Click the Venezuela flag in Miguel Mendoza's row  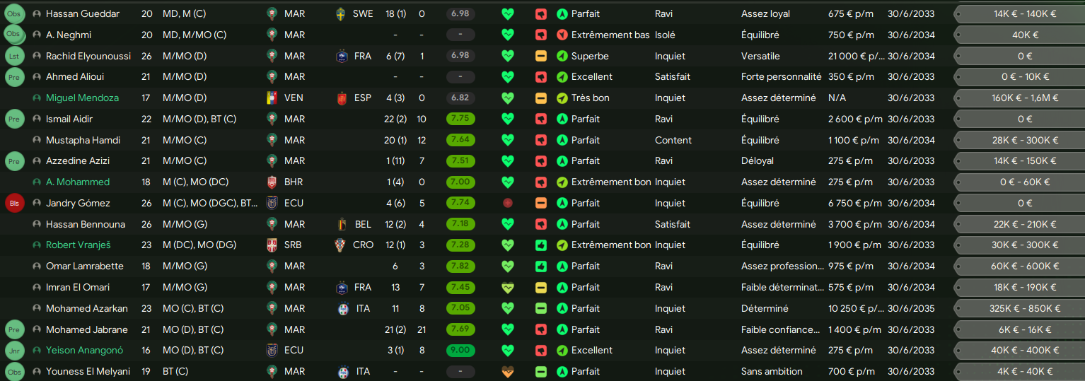click(272, 98)
